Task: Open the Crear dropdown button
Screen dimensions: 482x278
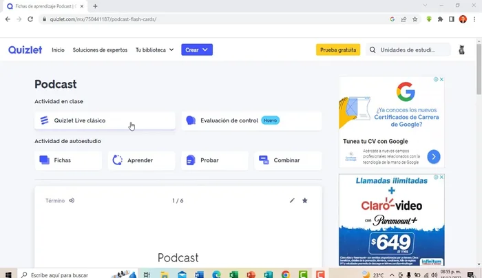Action: [x=197, y=50]
